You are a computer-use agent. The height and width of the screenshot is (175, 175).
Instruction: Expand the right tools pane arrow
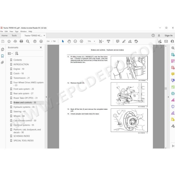coord(168,97)
